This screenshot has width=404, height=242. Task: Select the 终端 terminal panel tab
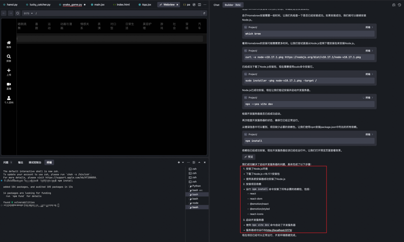(x=49, y=162)
